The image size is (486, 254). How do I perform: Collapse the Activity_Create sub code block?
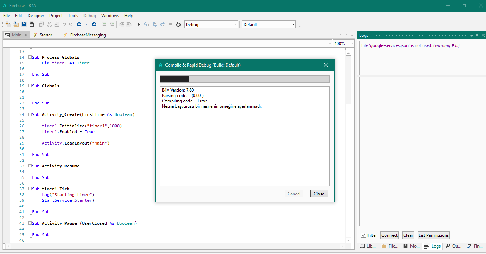click(30, 114)
